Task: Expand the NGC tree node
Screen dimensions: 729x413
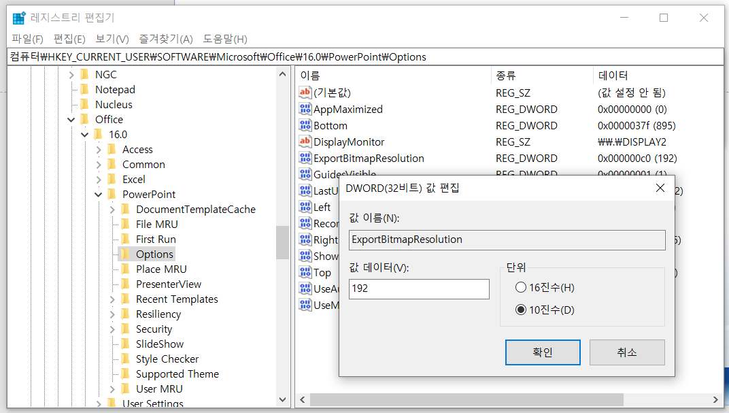Action: pos(71,74)
